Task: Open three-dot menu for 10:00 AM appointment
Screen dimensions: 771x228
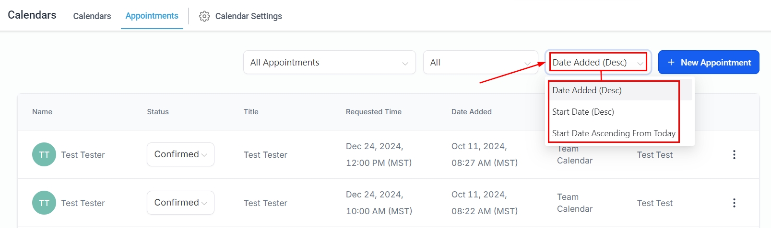Action: [x=734, y=203]
